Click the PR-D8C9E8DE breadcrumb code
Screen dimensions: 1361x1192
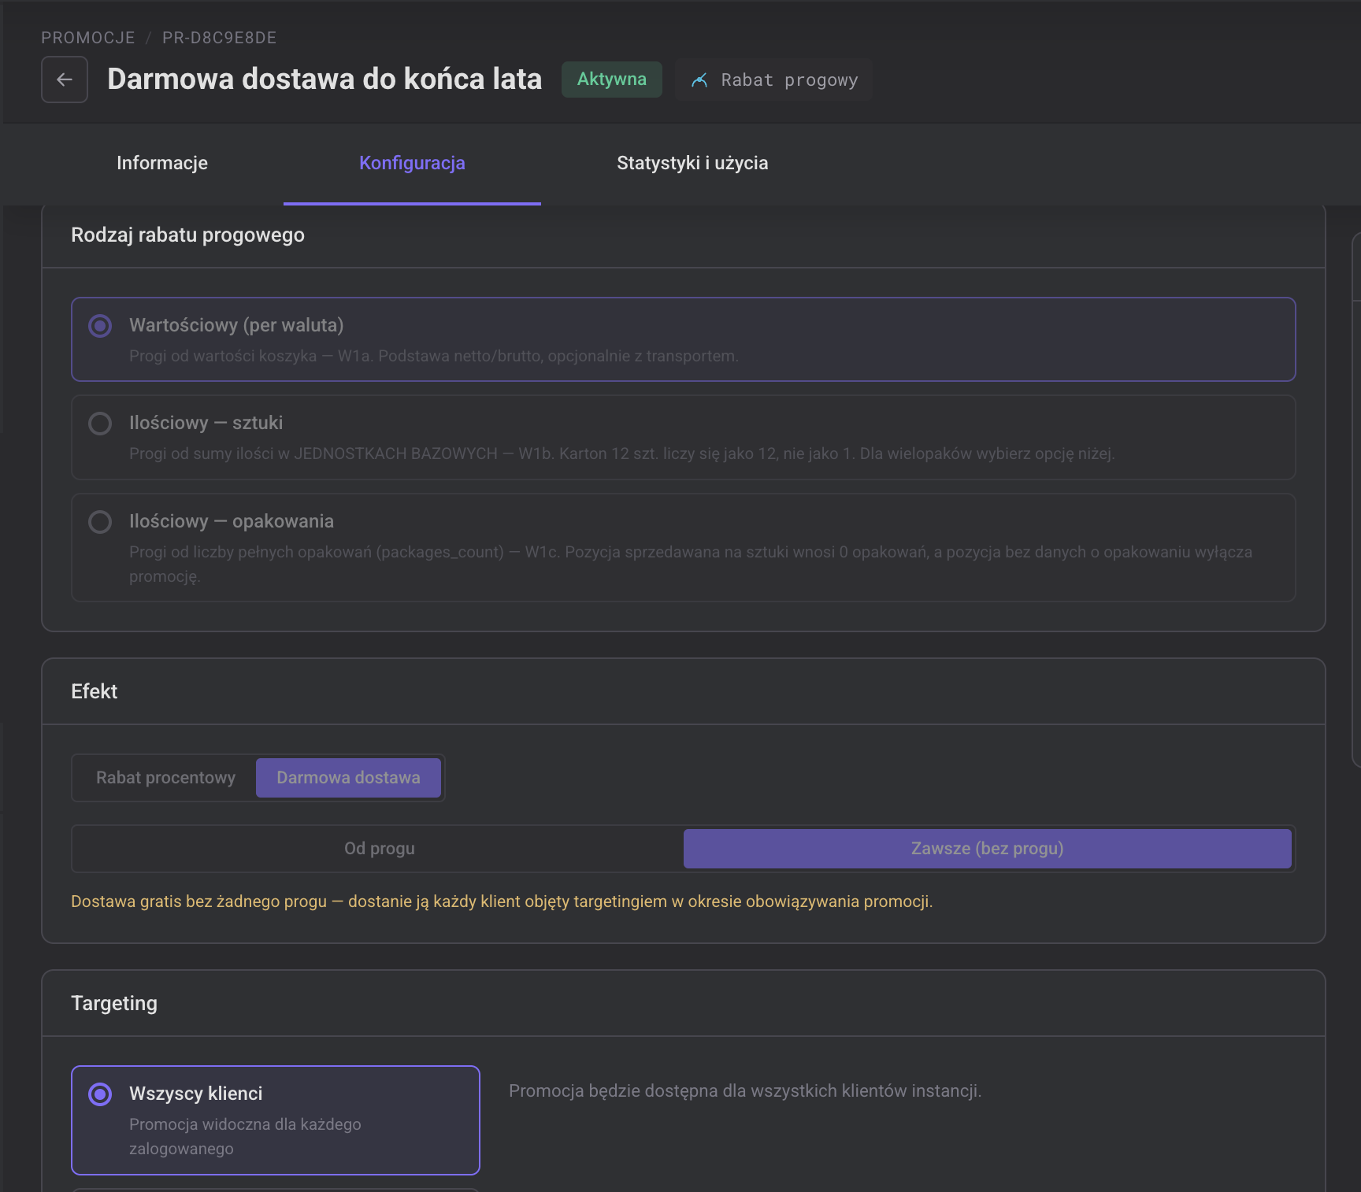[x=219, y=38]
